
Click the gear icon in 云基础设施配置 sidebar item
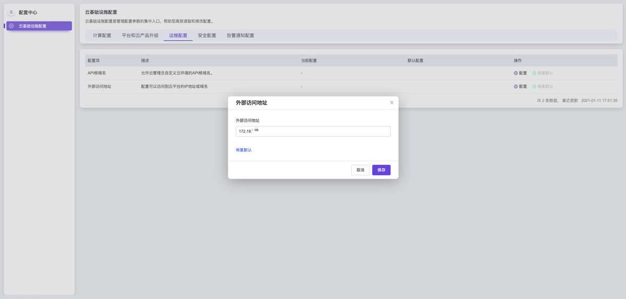(x=11, y=26)
